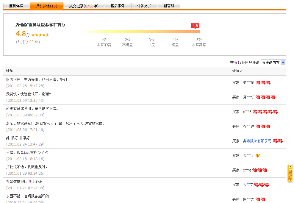Click hearts icon beside 奥康服饰有限公司

coord(278,141)
